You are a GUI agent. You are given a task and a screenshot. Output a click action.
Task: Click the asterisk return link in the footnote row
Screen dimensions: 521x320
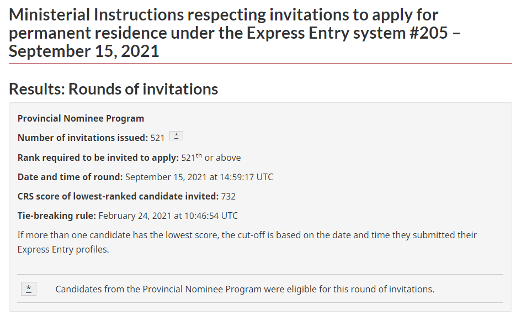coord(29,288)
